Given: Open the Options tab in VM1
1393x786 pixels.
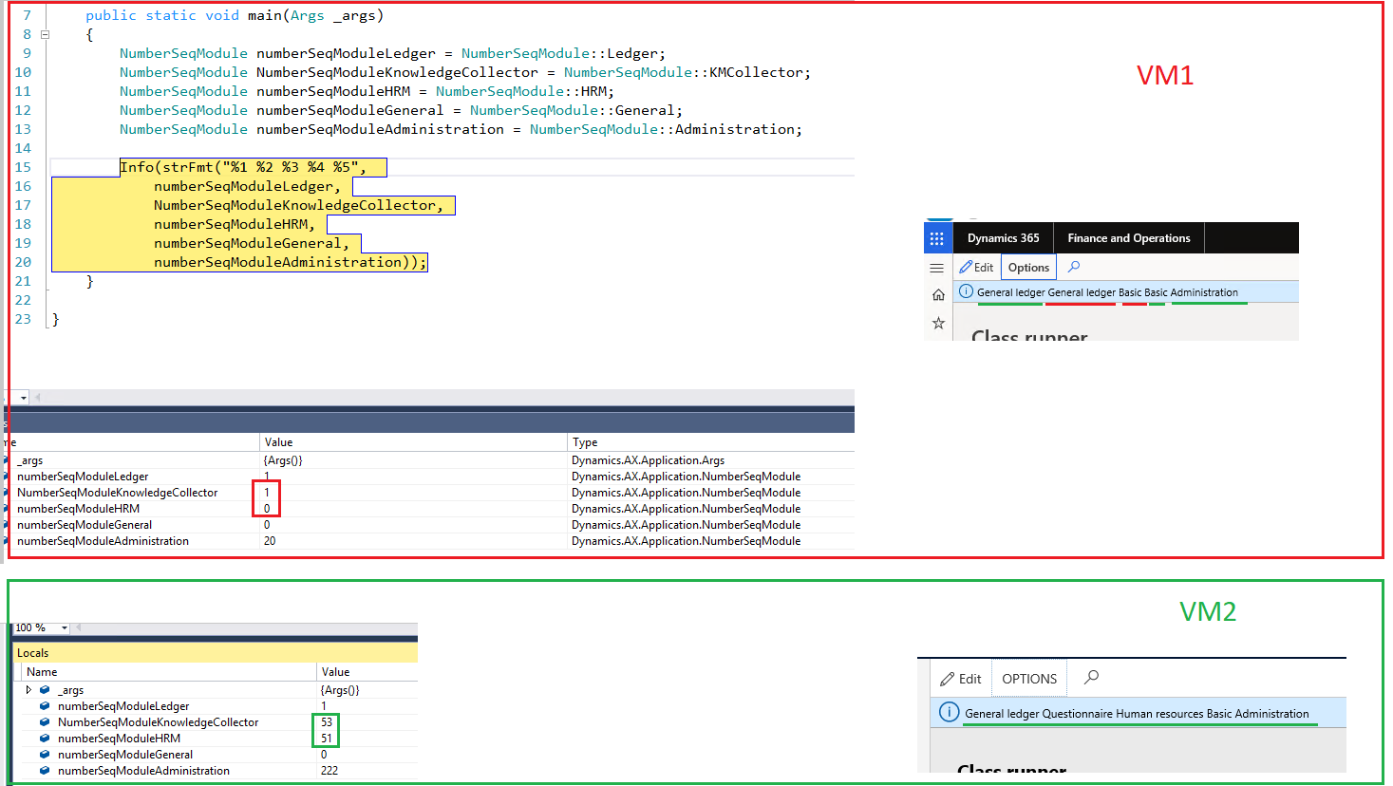Looking at the screenshot, I should [1028, 268].
